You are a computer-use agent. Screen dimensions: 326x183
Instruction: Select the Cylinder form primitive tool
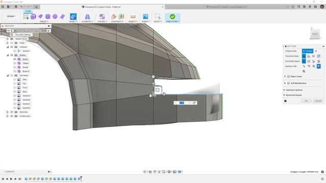click(48, 17)
